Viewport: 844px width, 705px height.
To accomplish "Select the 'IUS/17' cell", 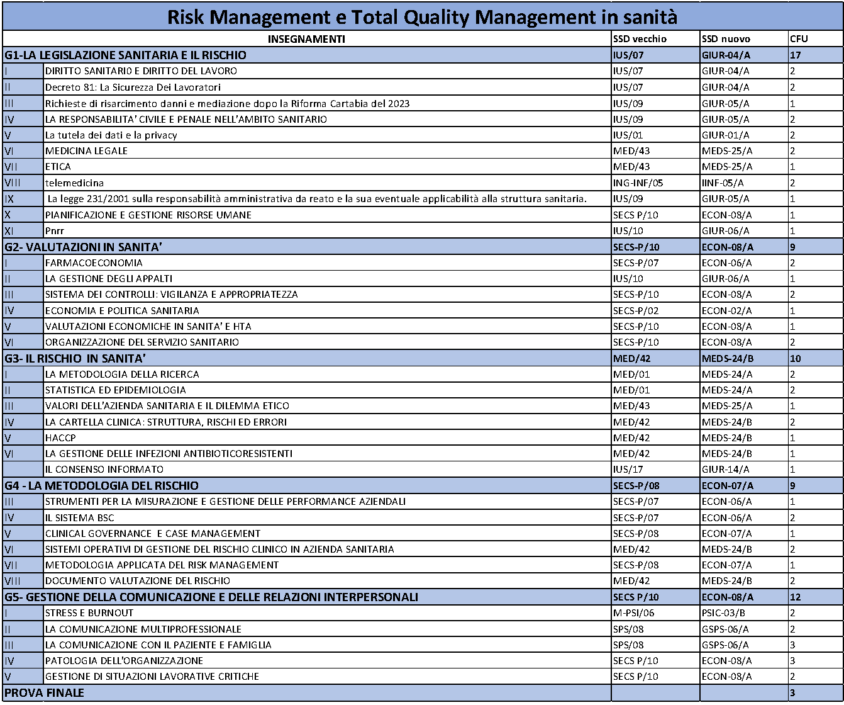I will tap(655, 470).
